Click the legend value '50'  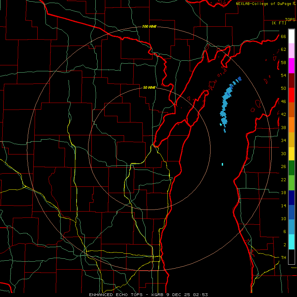point(283,88)
